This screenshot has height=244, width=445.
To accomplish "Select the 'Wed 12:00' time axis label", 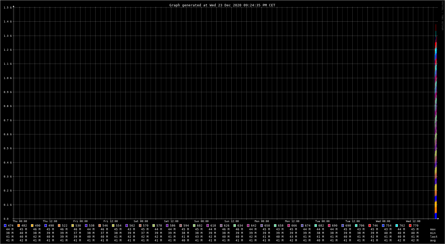I will (x=413, y=221).
